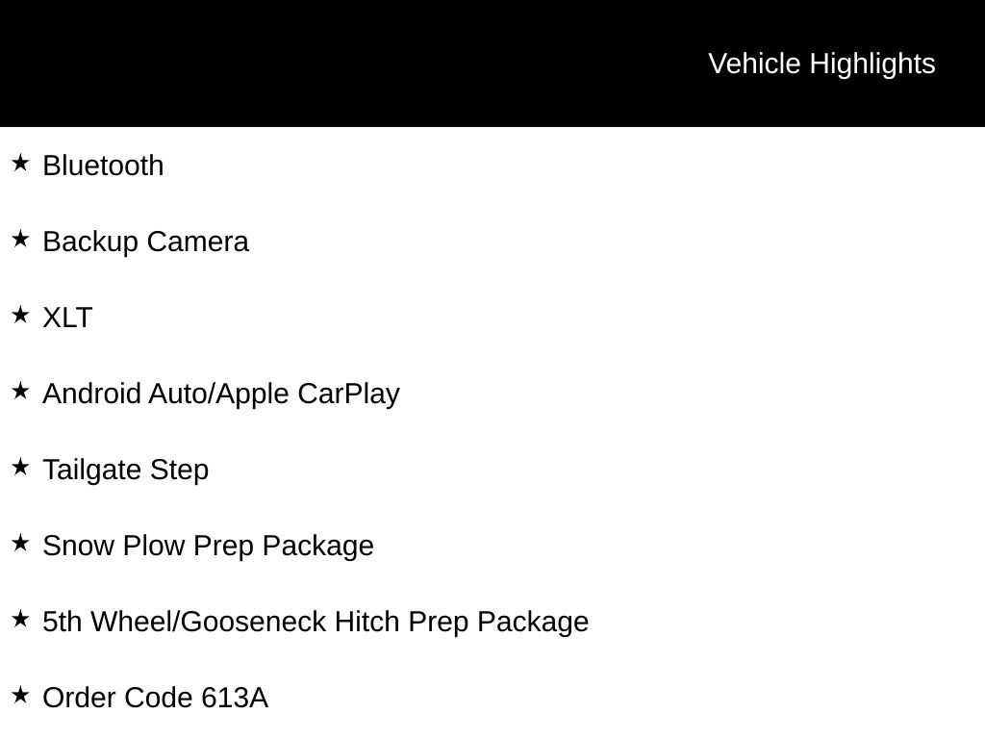
Task: Select the star bullet next to Tailgate Step
Action: click(x=20, y=467)
